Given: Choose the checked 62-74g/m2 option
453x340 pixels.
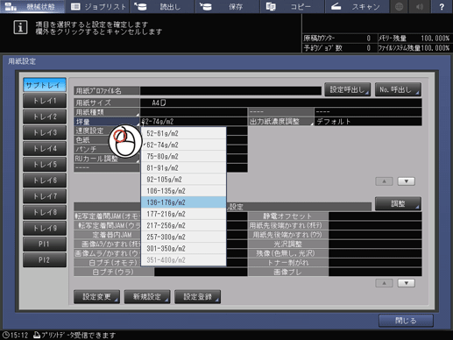Looking at the screenshot, I should coord(183,145).
